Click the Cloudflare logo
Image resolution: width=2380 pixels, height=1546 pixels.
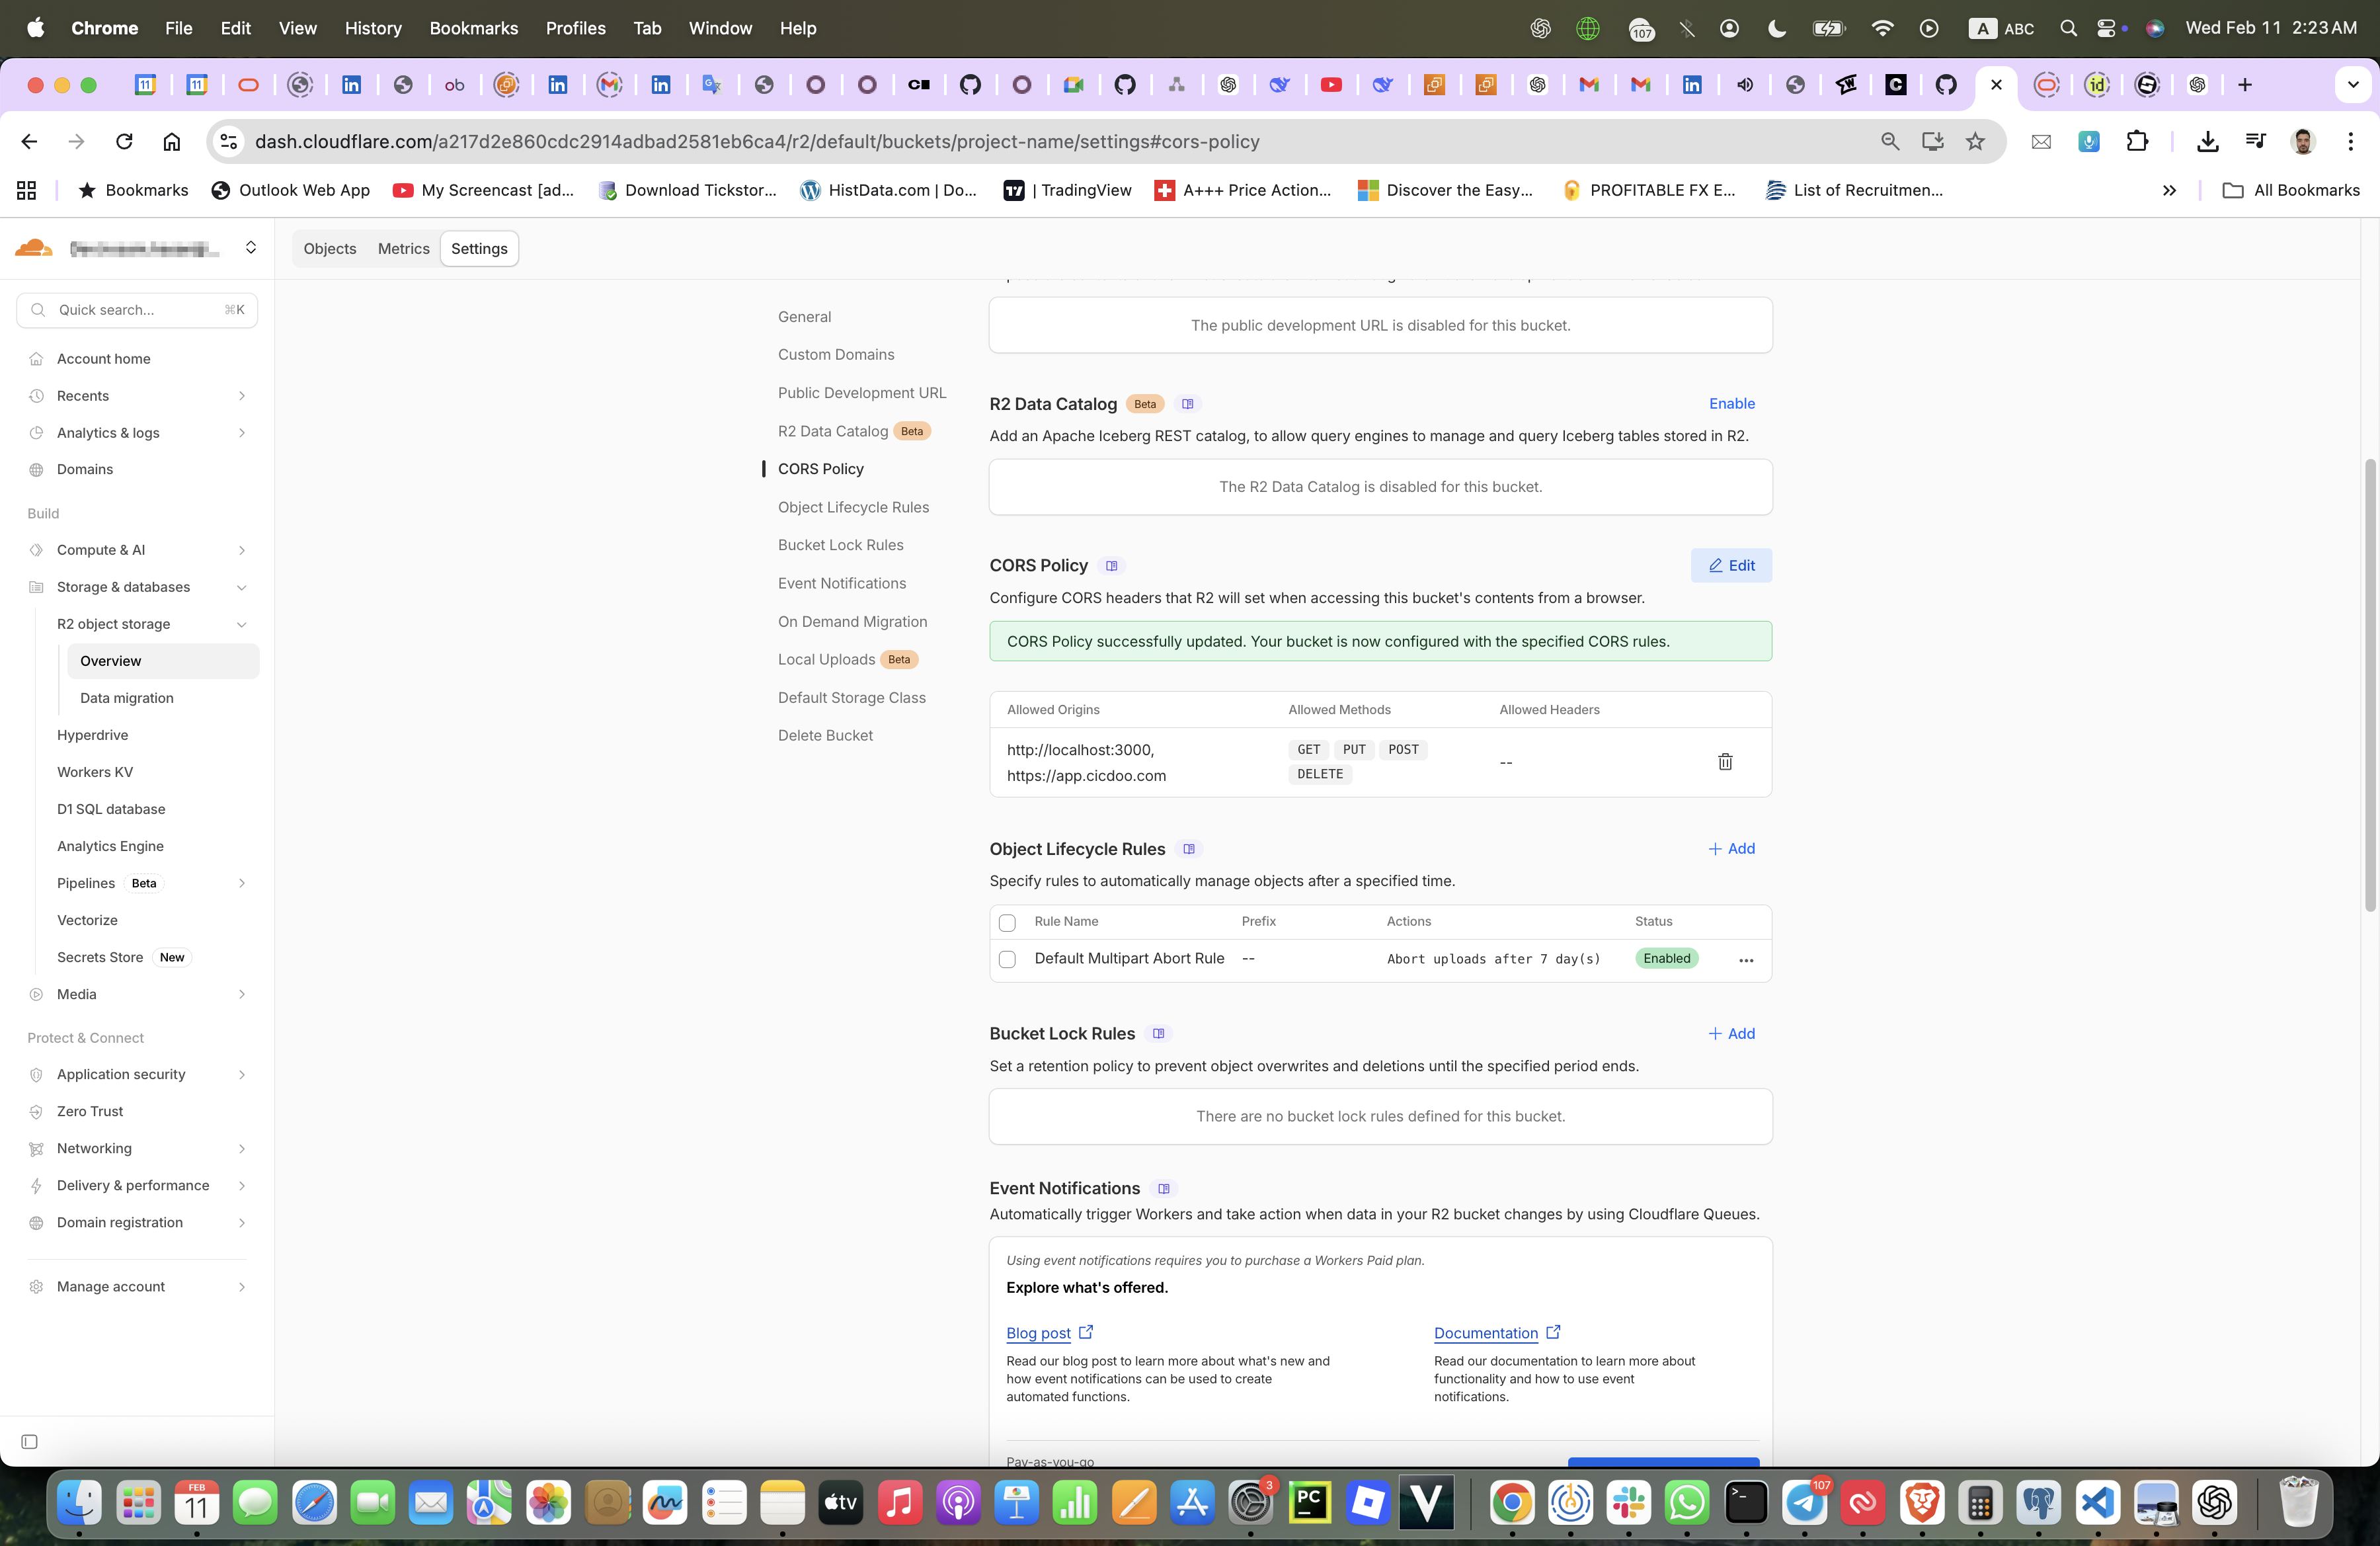click(x=34, y=248)
